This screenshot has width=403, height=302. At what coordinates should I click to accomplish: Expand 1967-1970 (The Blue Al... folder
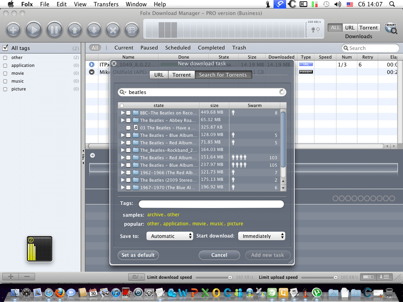click(123, 187)
